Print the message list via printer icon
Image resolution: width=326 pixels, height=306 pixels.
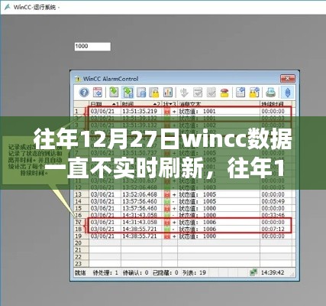[270, 93]
